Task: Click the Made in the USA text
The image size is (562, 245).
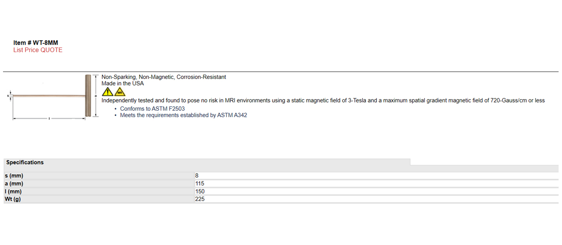Action: click(x=123, y=83)
